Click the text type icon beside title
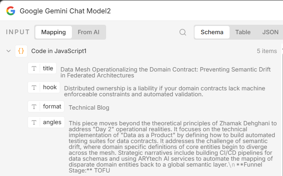 (34, 68)
